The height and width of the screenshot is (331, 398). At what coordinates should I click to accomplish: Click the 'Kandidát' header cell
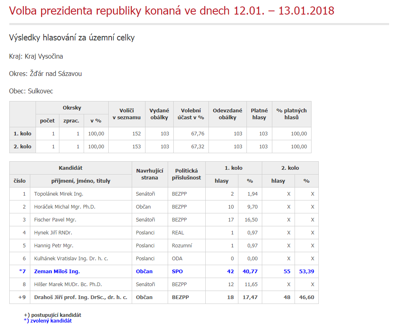pyautogui.click(x=71, y=168)
